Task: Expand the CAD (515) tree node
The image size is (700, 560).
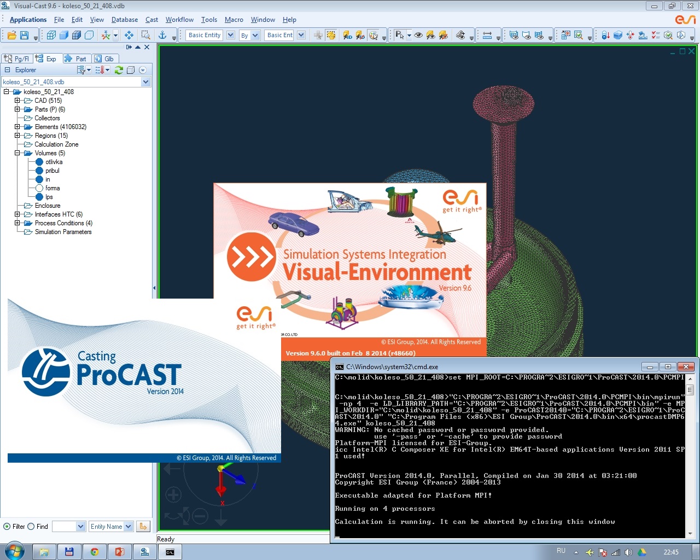Action: (x=17, y=101)
